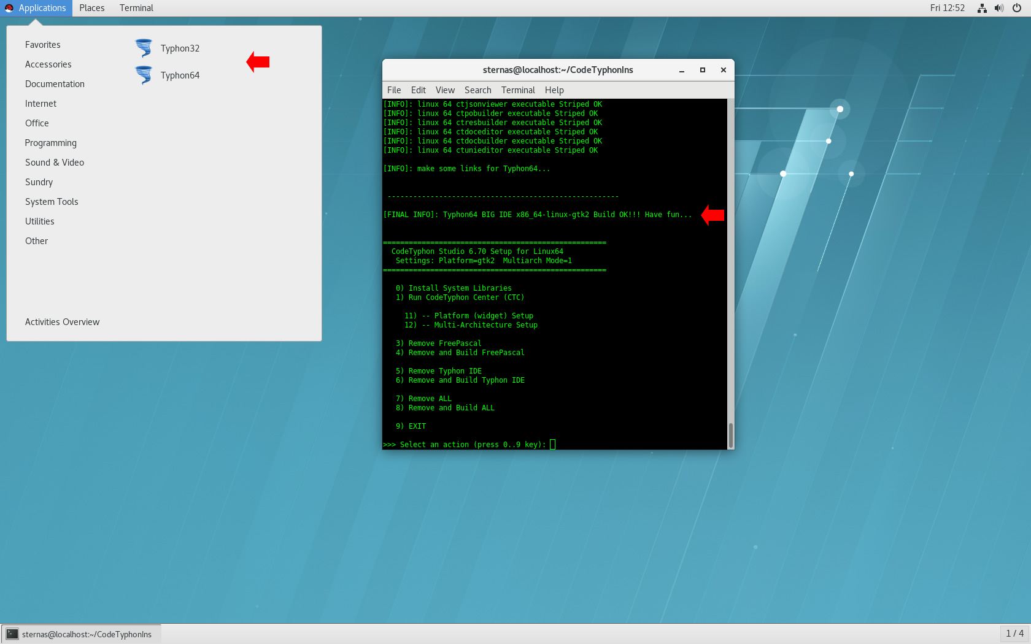Click the sternas@localhost taskbar button
The height and width of the screenshot is (644, 1031).
81,634
